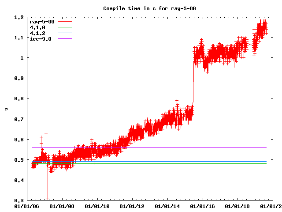Select the 01/01/12 x-axis date label
Image resolution: width=282 pixels, height=212 pixels.
[x=132, y=206]
